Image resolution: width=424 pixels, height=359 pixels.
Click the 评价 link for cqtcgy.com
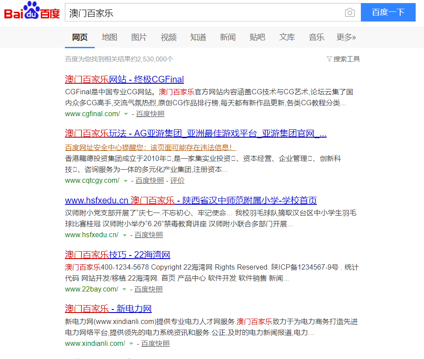pos(178,181)
